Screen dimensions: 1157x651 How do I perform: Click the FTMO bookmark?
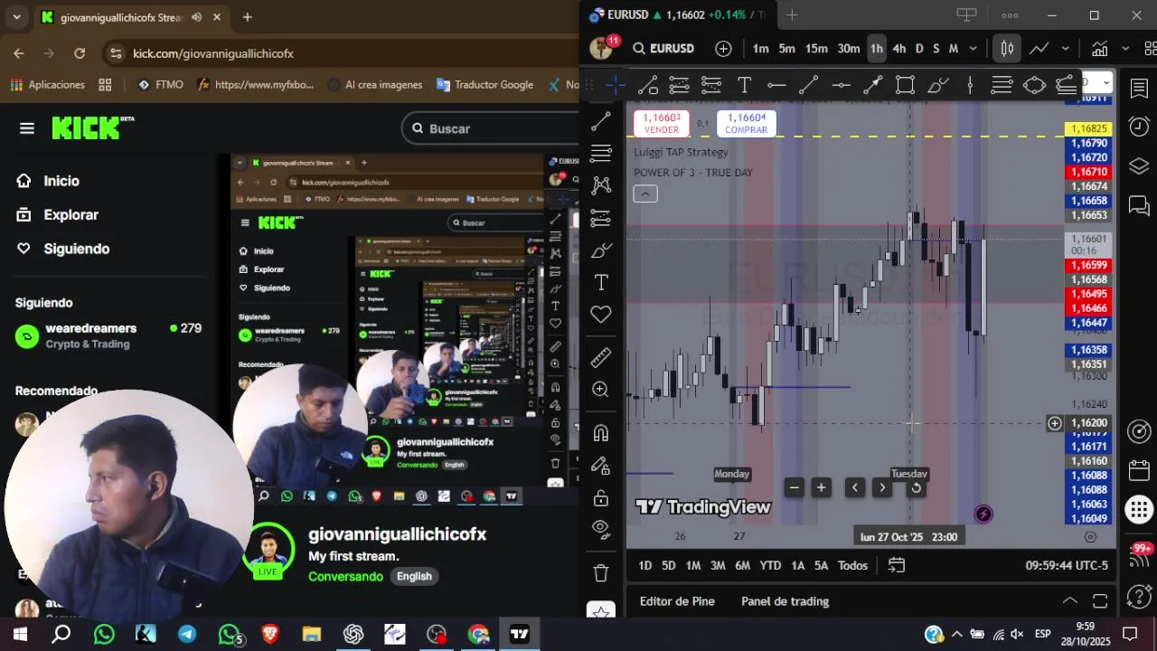(160, 85)
